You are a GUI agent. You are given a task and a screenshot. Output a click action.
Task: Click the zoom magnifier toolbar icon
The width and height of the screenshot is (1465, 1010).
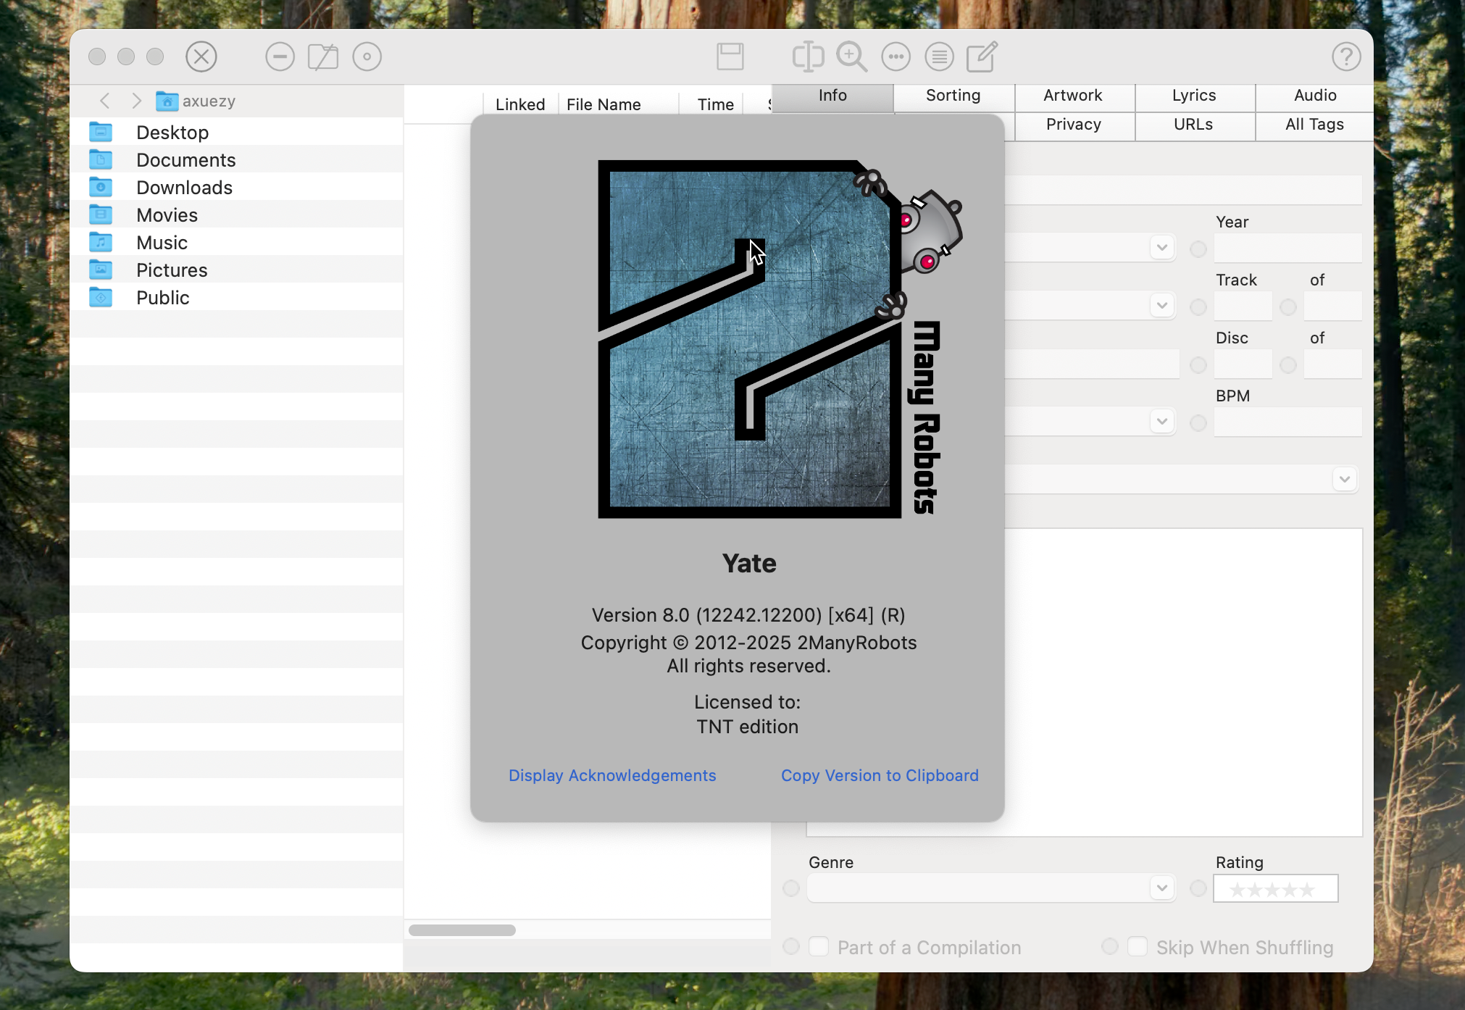[852, 57]
